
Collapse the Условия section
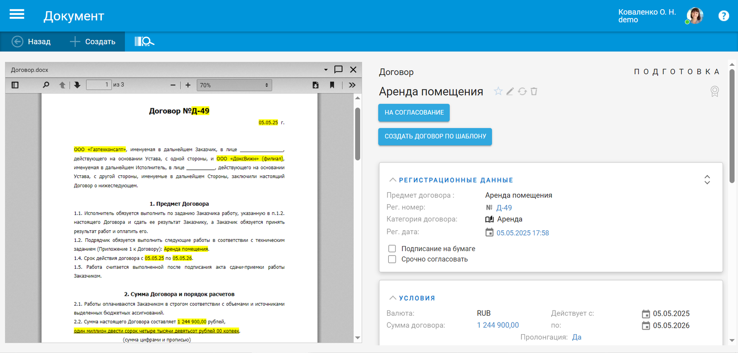(393, 298)
